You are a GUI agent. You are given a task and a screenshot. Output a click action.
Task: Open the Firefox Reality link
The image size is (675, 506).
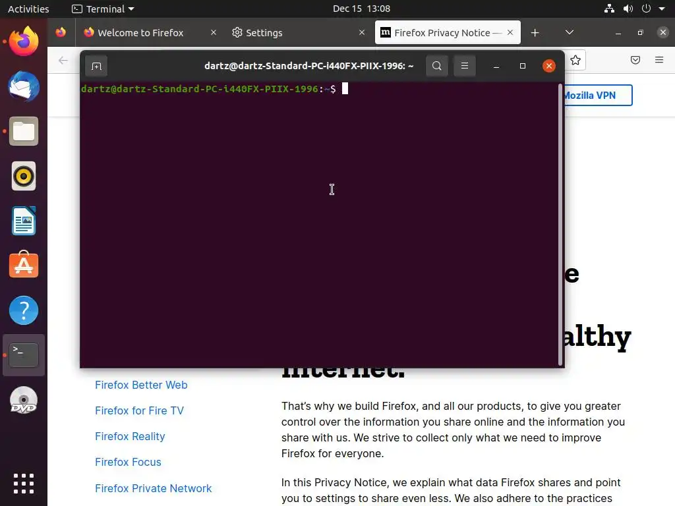pos(130,437)
